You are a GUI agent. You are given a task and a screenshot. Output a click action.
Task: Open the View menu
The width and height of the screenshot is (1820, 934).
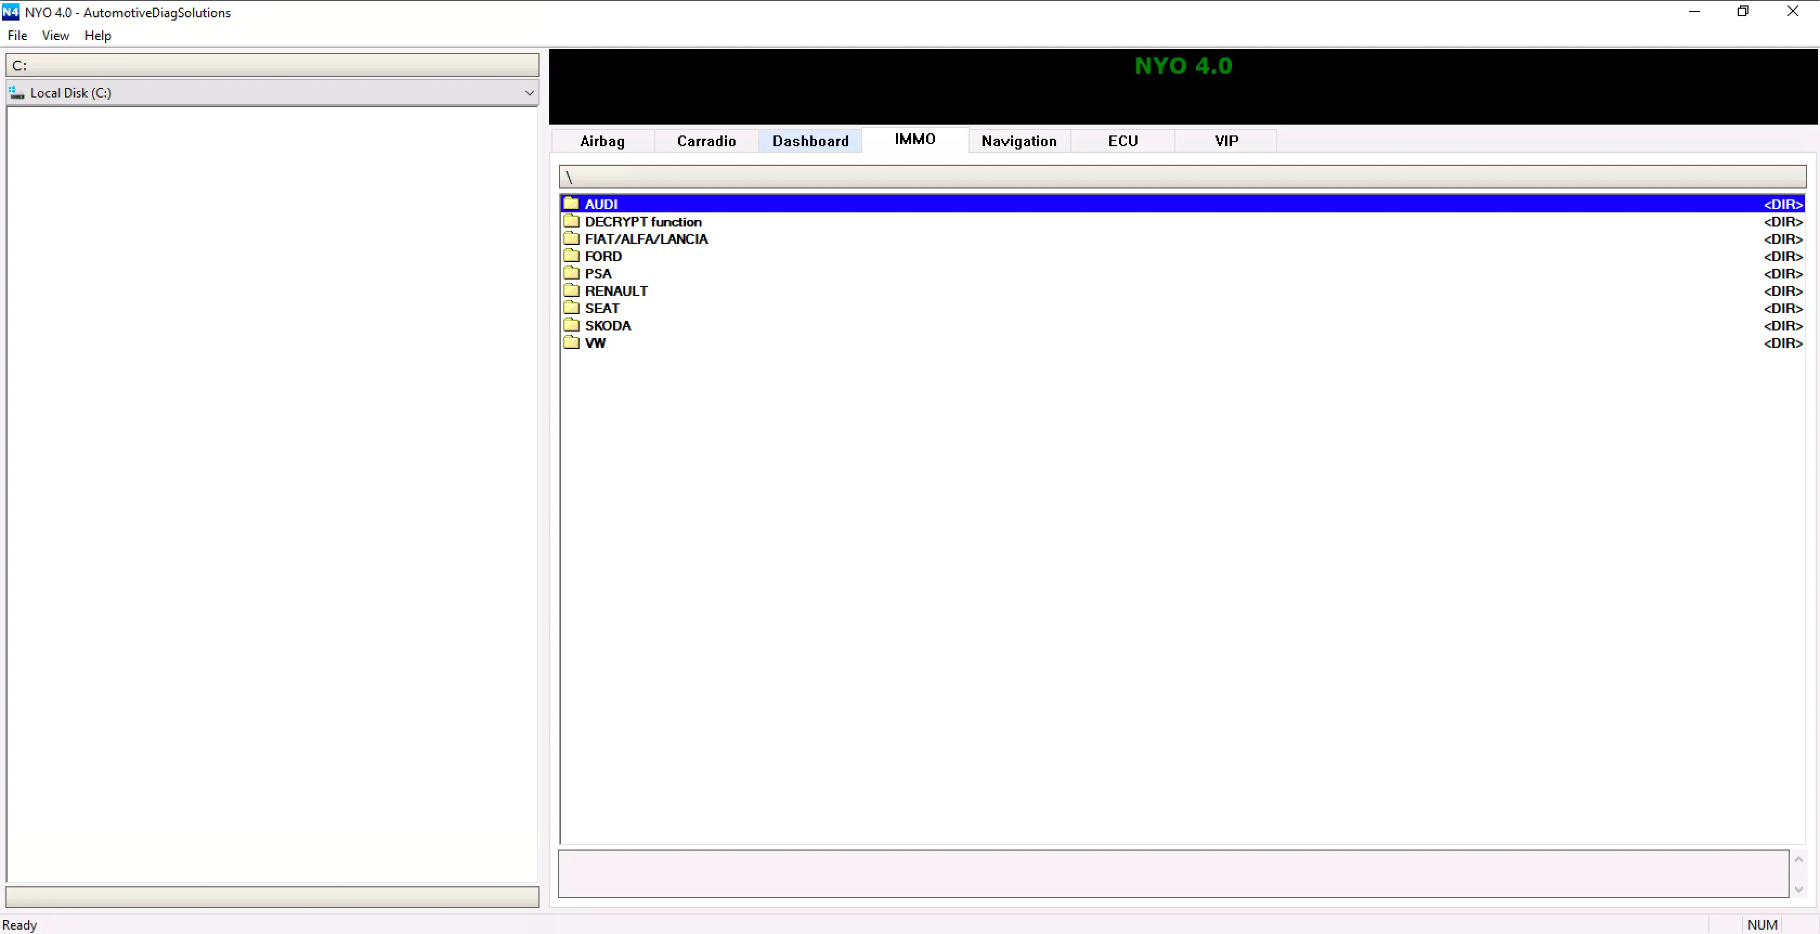point(55,35)
